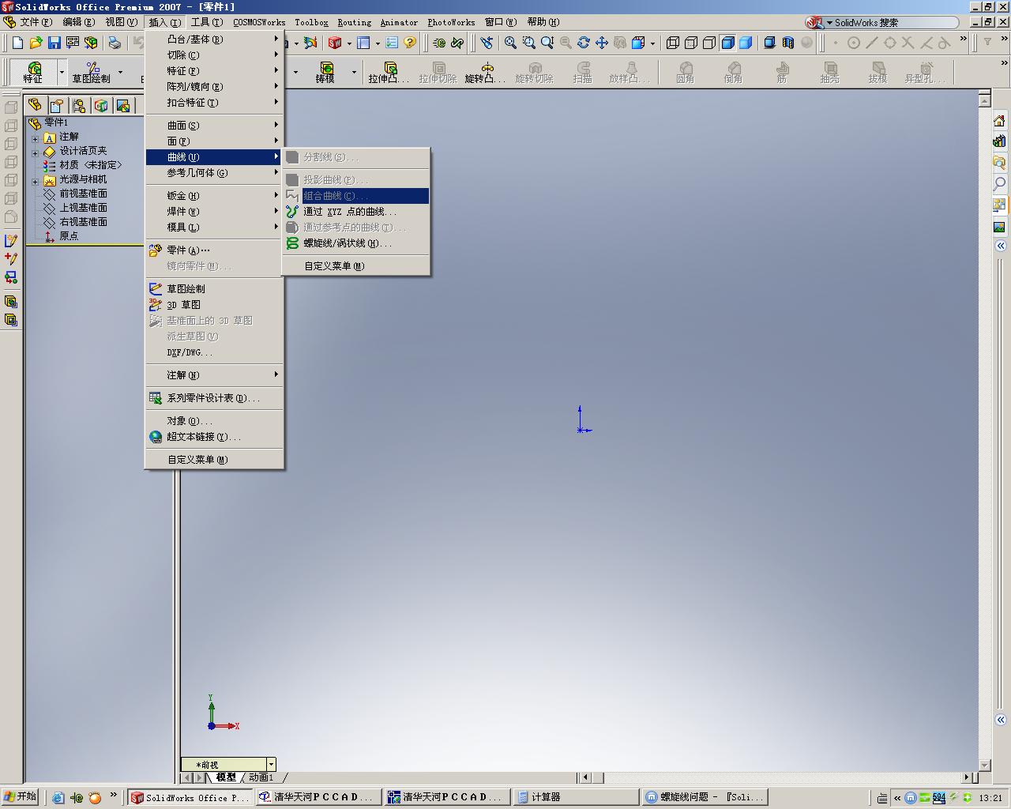Open the 铸模 button dropdown arrow
The image size is (1011, 809).
tap(354, 73)
